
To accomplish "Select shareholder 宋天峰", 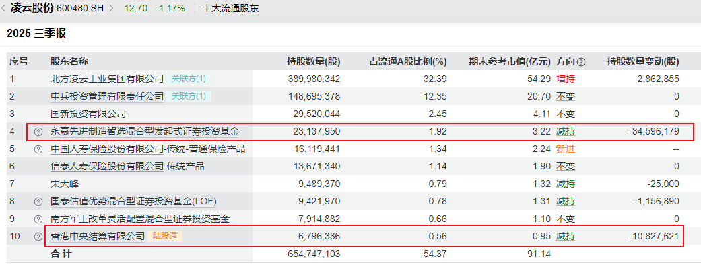I will coord(65,184).
